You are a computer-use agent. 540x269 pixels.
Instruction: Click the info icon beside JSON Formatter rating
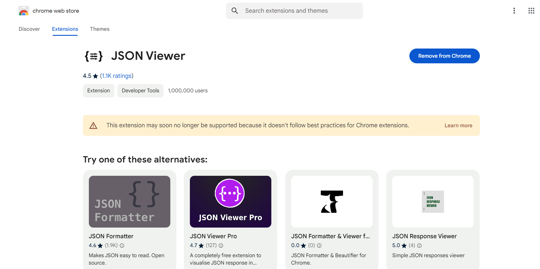[x=122, y=246]
